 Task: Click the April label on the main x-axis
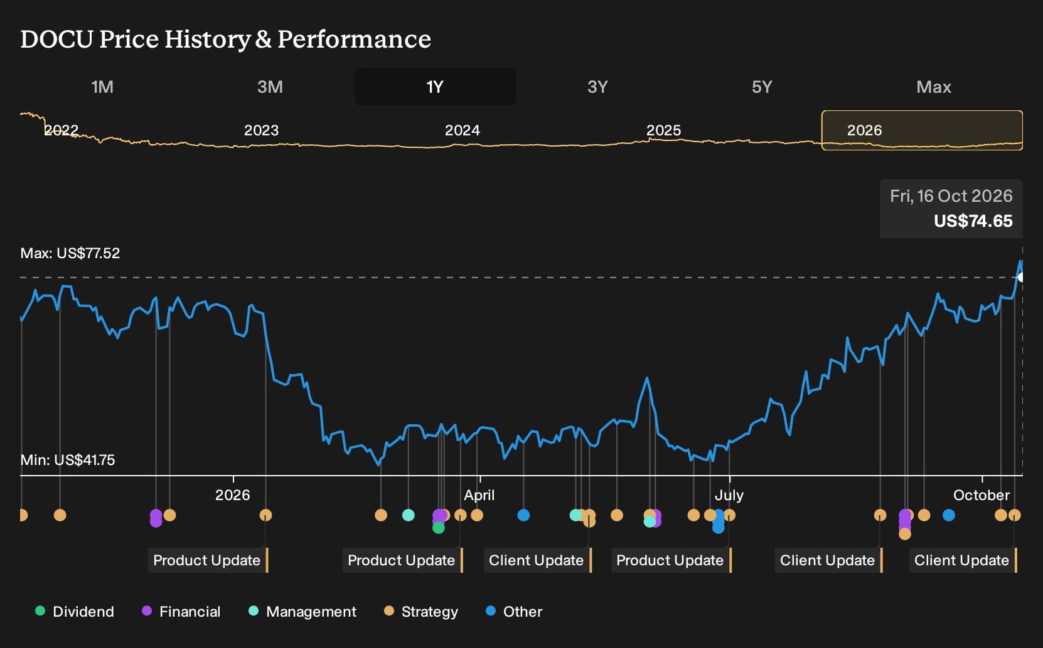pos(479,495)
